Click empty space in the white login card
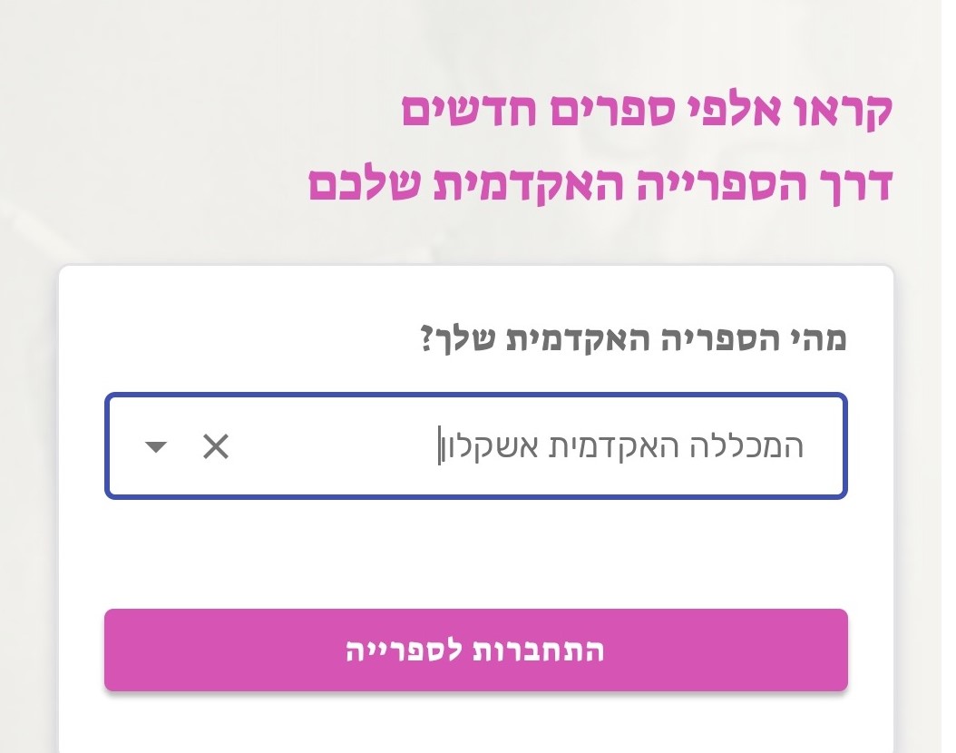The width and height of the screenshot is (956, 753). pyautogui.click(x=476, y=553)
